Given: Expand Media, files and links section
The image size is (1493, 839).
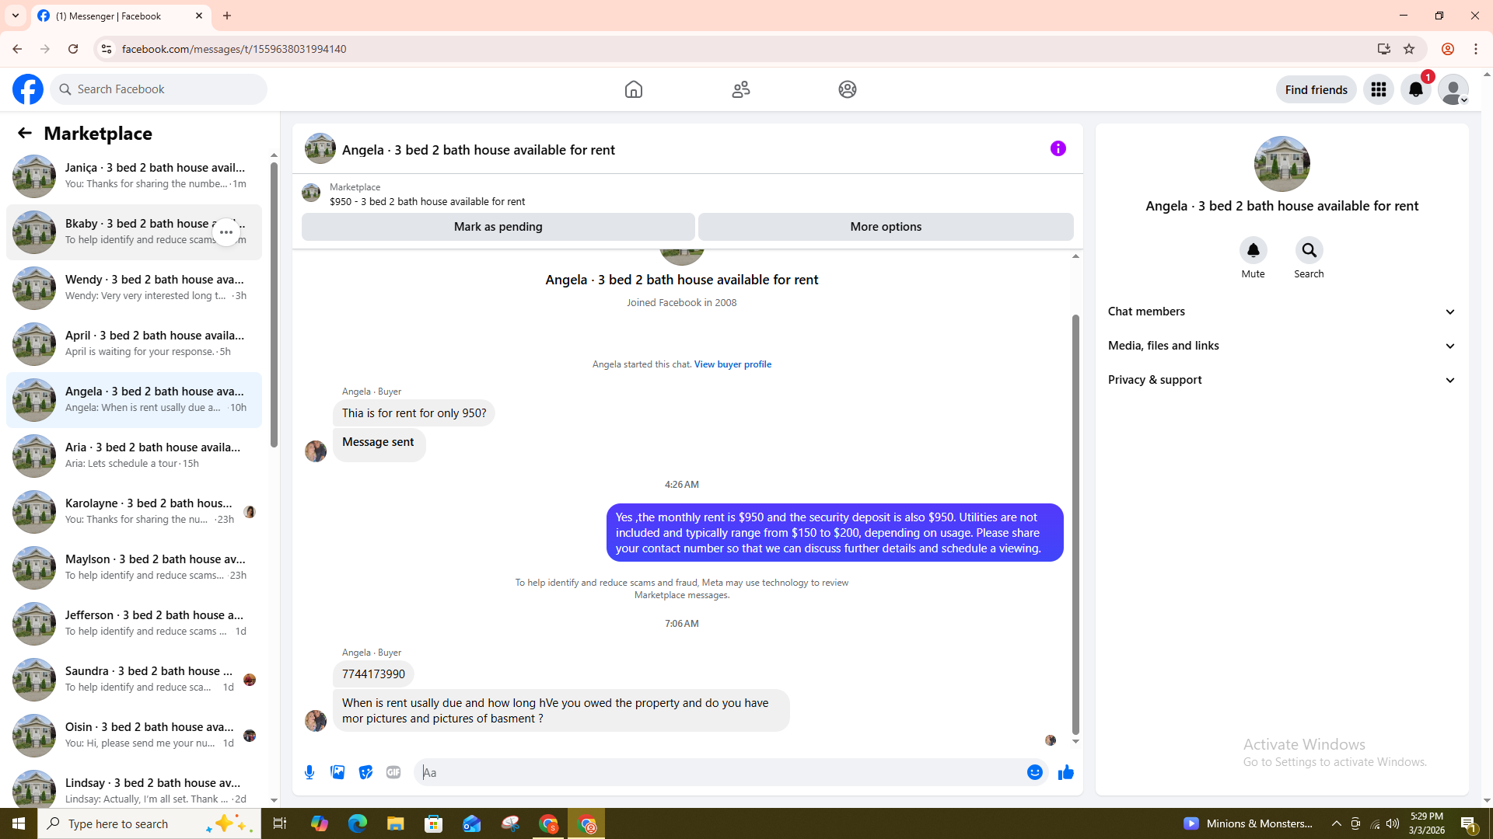Looking at the screenshot, I should click(1281, 346).
